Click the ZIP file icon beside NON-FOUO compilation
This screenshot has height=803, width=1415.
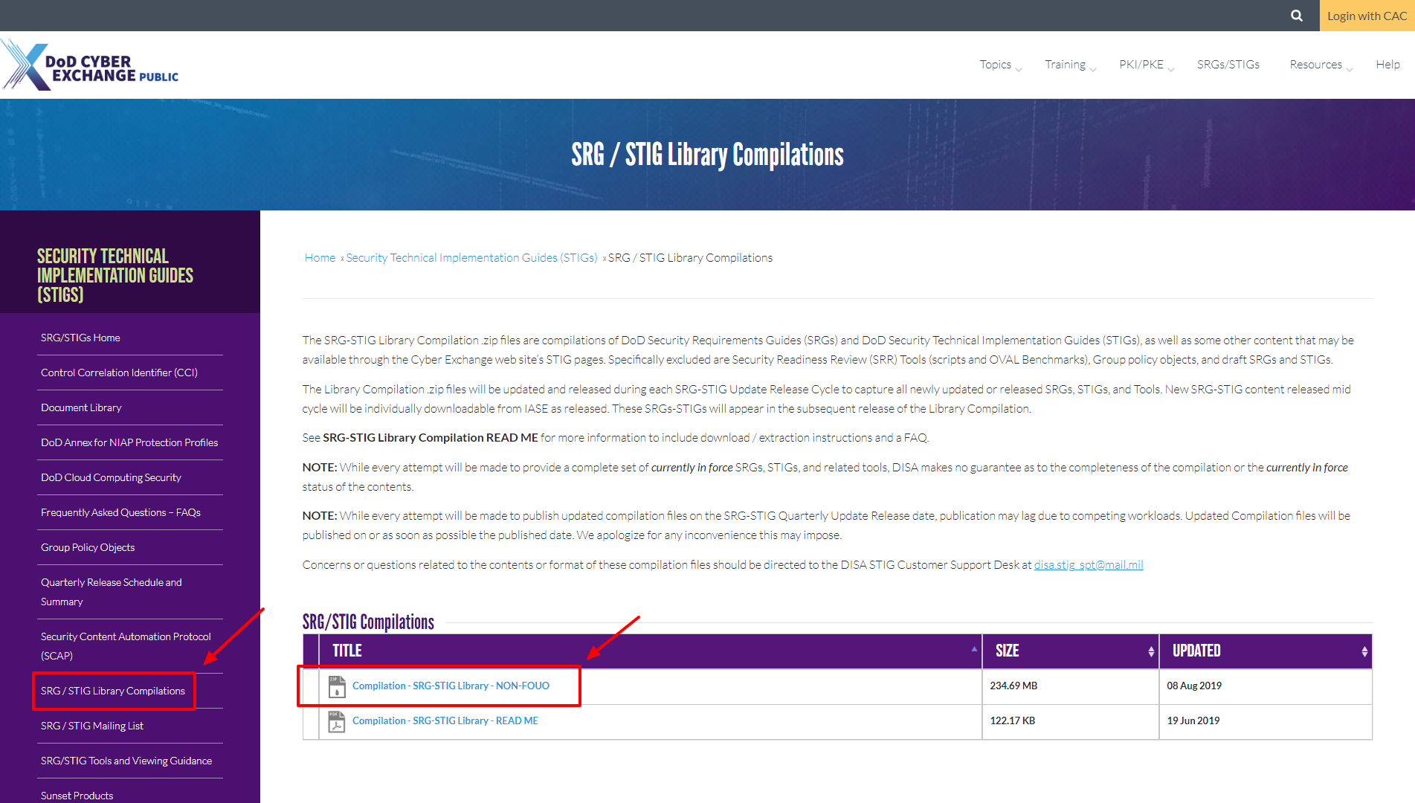pos(336,686)
